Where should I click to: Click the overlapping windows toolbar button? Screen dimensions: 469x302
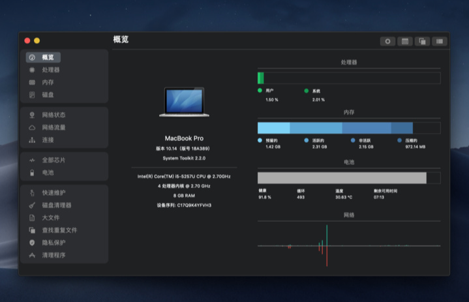(423, 41)
